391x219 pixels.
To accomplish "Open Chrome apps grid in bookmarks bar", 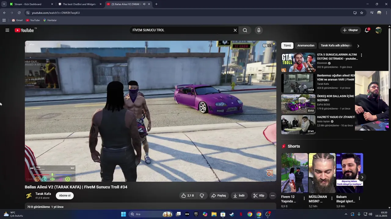I will [4, 20].
